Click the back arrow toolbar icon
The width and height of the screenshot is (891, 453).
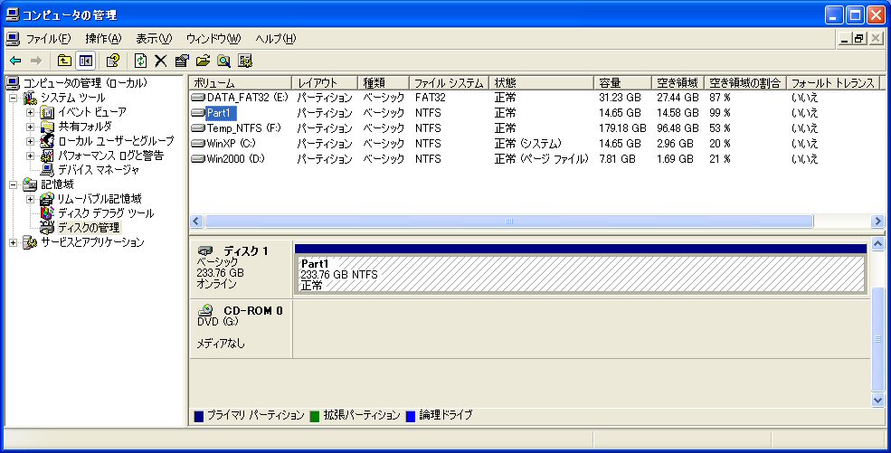pos(16,61)
